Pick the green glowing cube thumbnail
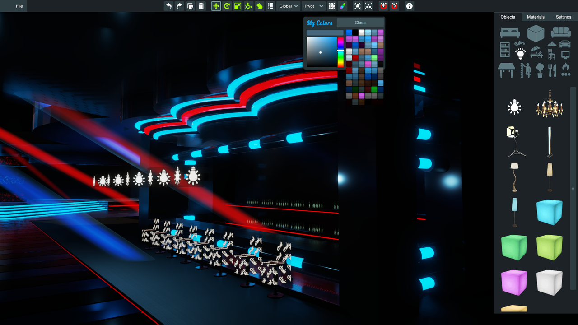This screenshot has width=578, height=325. click(x=514, y=247)
